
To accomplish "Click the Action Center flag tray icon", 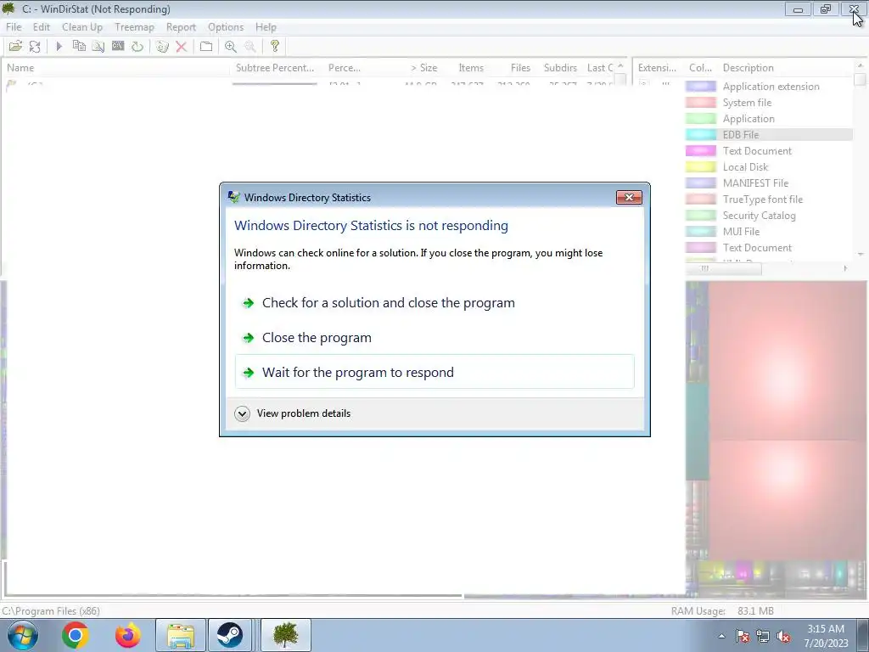I will coord(743,637).
